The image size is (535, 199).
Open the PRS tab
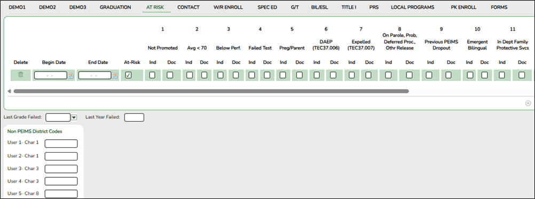[x=374, y=7]
